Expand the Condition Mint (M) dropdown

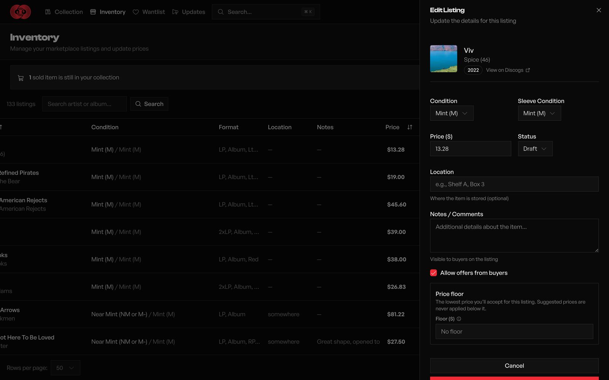(x=451, y=113)
